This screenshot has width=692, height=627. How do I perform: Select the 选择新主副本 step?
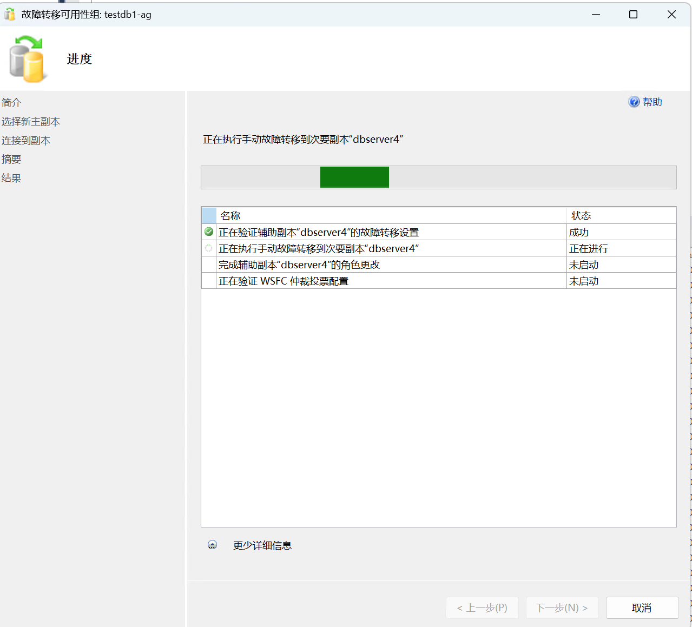click(x=31, y=122)
